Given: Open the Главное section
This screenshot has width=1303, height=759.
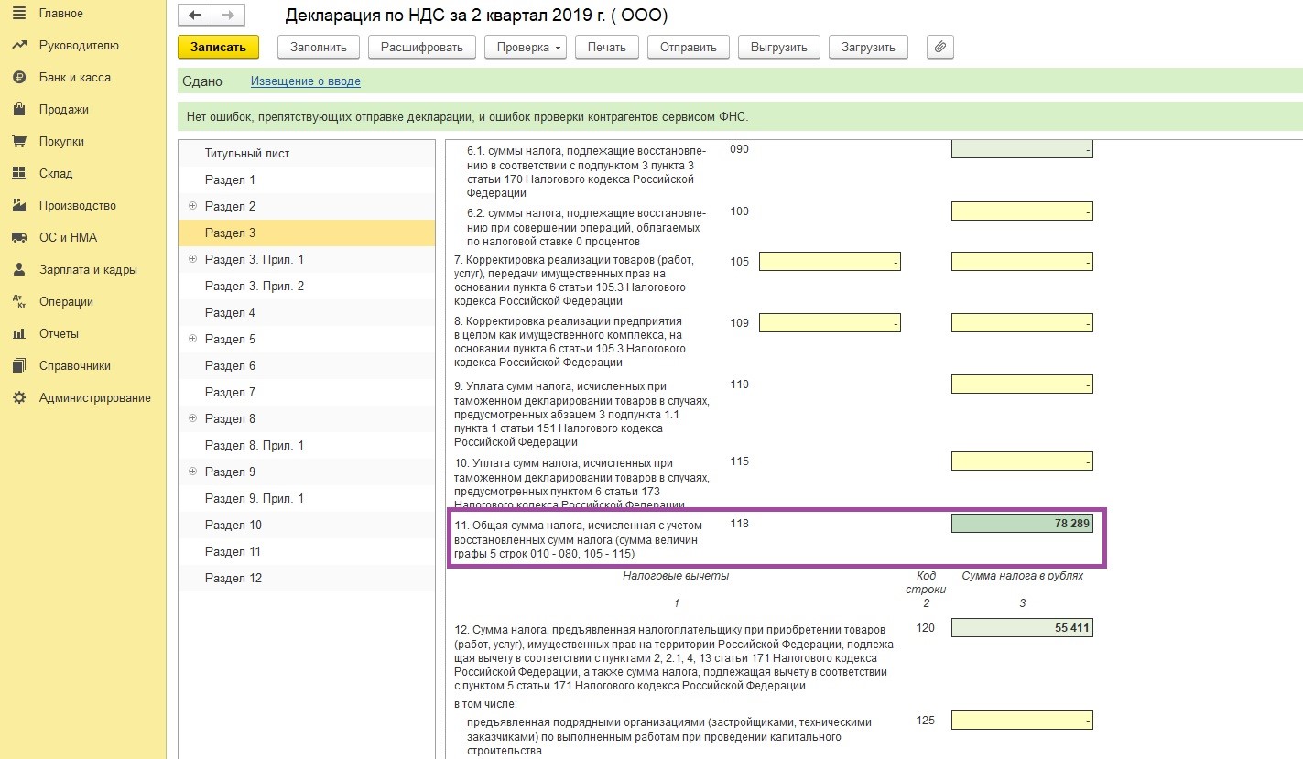Looking at the screenshot, I should point(61,13).
